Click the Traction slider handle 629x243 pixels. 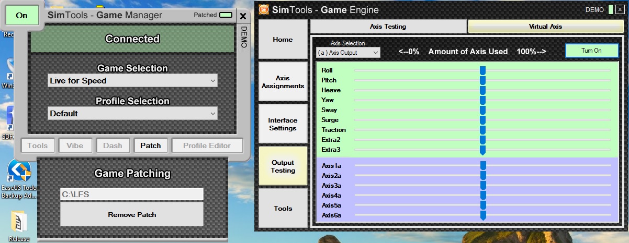coord(483,130)
